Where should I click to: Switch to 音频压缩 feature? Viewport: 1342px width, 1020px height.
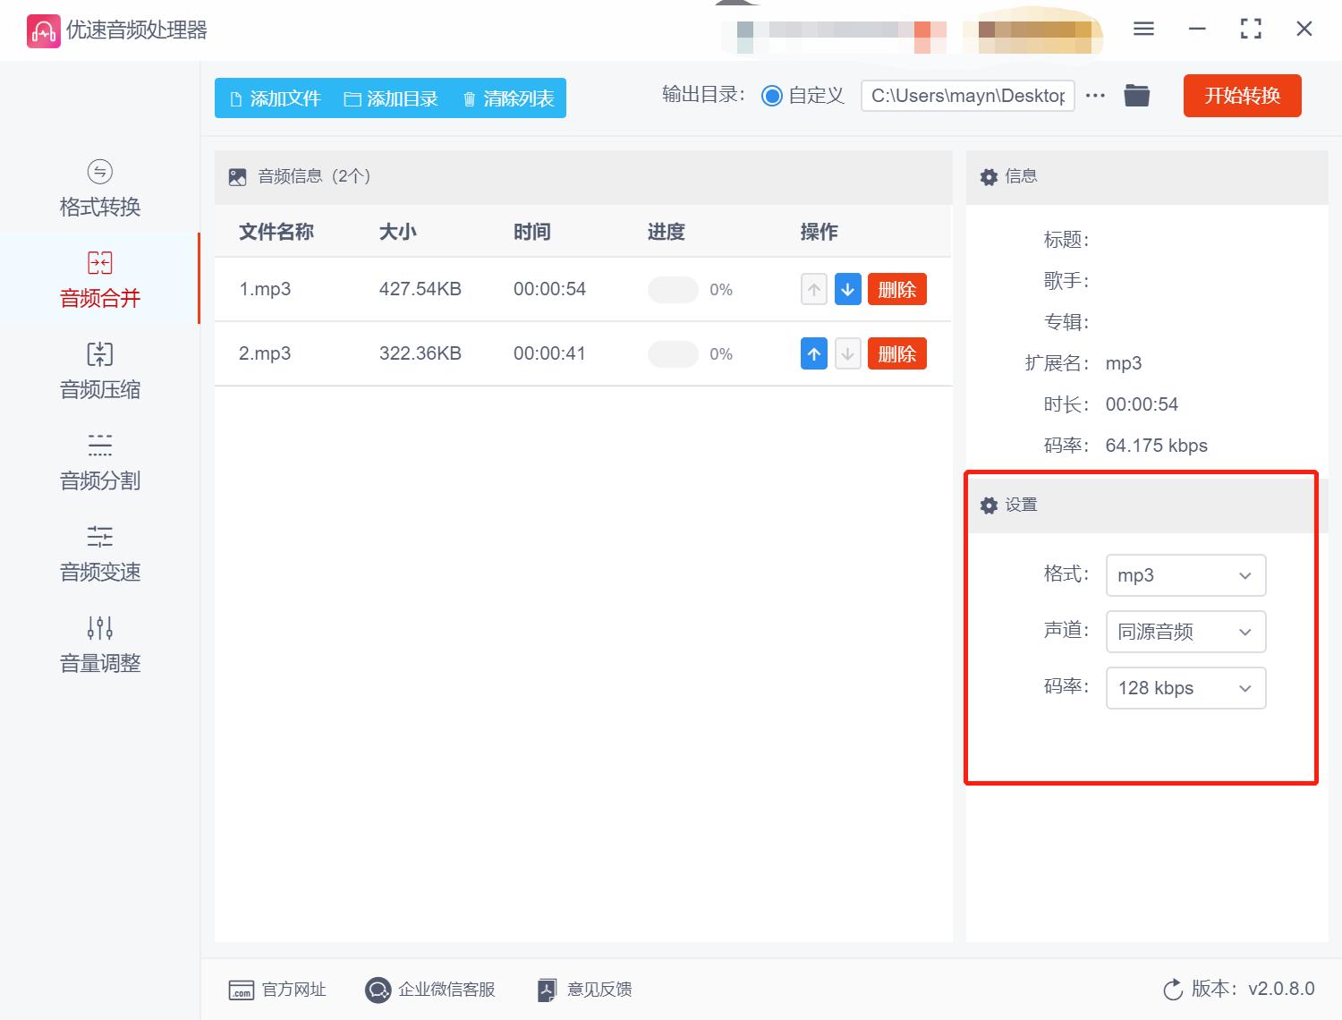tap(98, 370)
